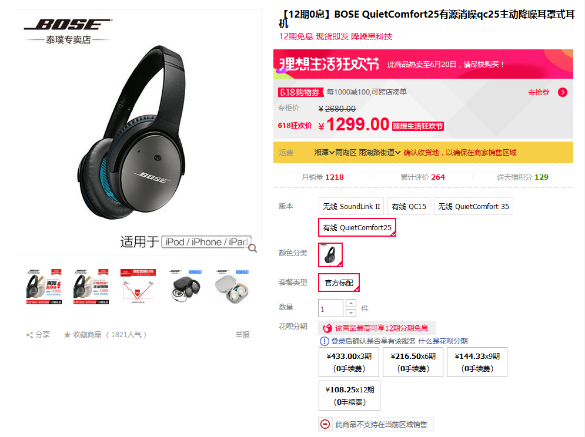The height and width of the screenshot is (437, 585).
Task: Increase quantity with the up arrow
Action: 351,303
